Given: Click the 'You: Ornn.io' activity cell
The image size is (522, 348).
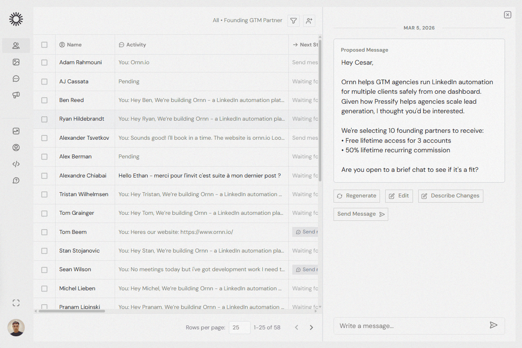Looking at the screenshot, I should 134,62.
